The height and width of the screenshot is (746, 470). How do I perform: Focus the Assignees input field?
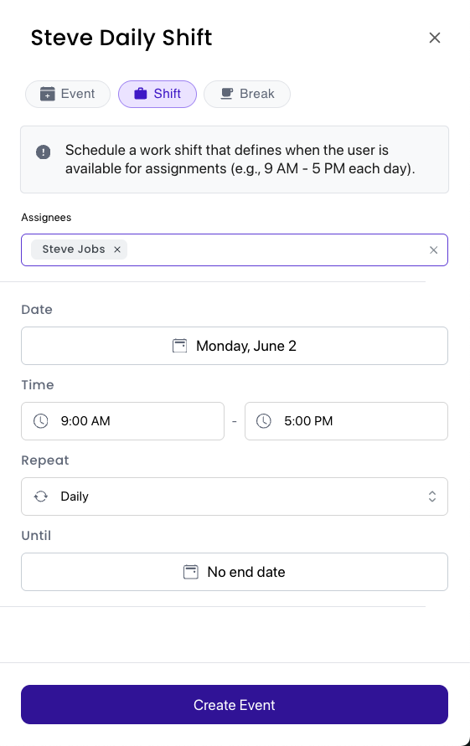[276, 250]
